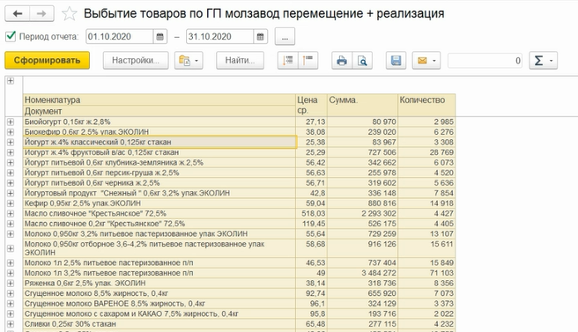Image resolution: width=578 pixels, height=332 pixels.
Task: Expand Йогурт питьевой клубника-земляника row
Action: 11,163
